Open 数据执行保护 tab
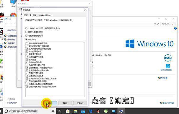The height and width of the screenshot is (114, 179). pos(45,15)
